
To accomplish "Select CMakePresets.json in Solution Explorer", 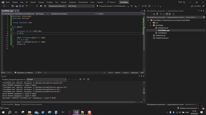I will click(162, 38).
